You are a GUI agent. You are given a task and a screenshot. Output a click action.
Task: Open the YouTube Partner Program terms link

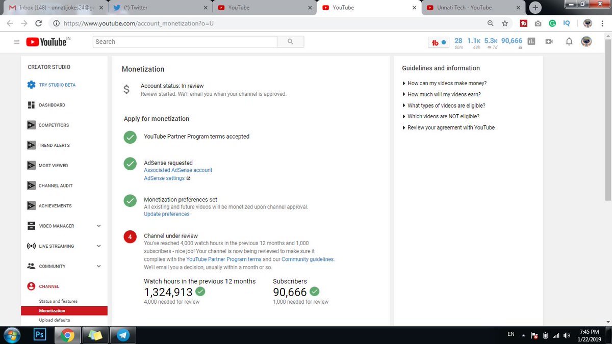pyautogui.click(x=224, y=259)
